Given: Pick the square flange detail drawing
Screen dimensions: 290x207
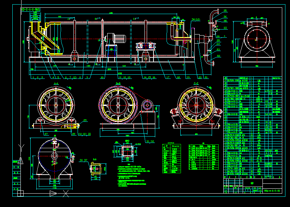Looking at the screenshot, I should tap(127, 151).
